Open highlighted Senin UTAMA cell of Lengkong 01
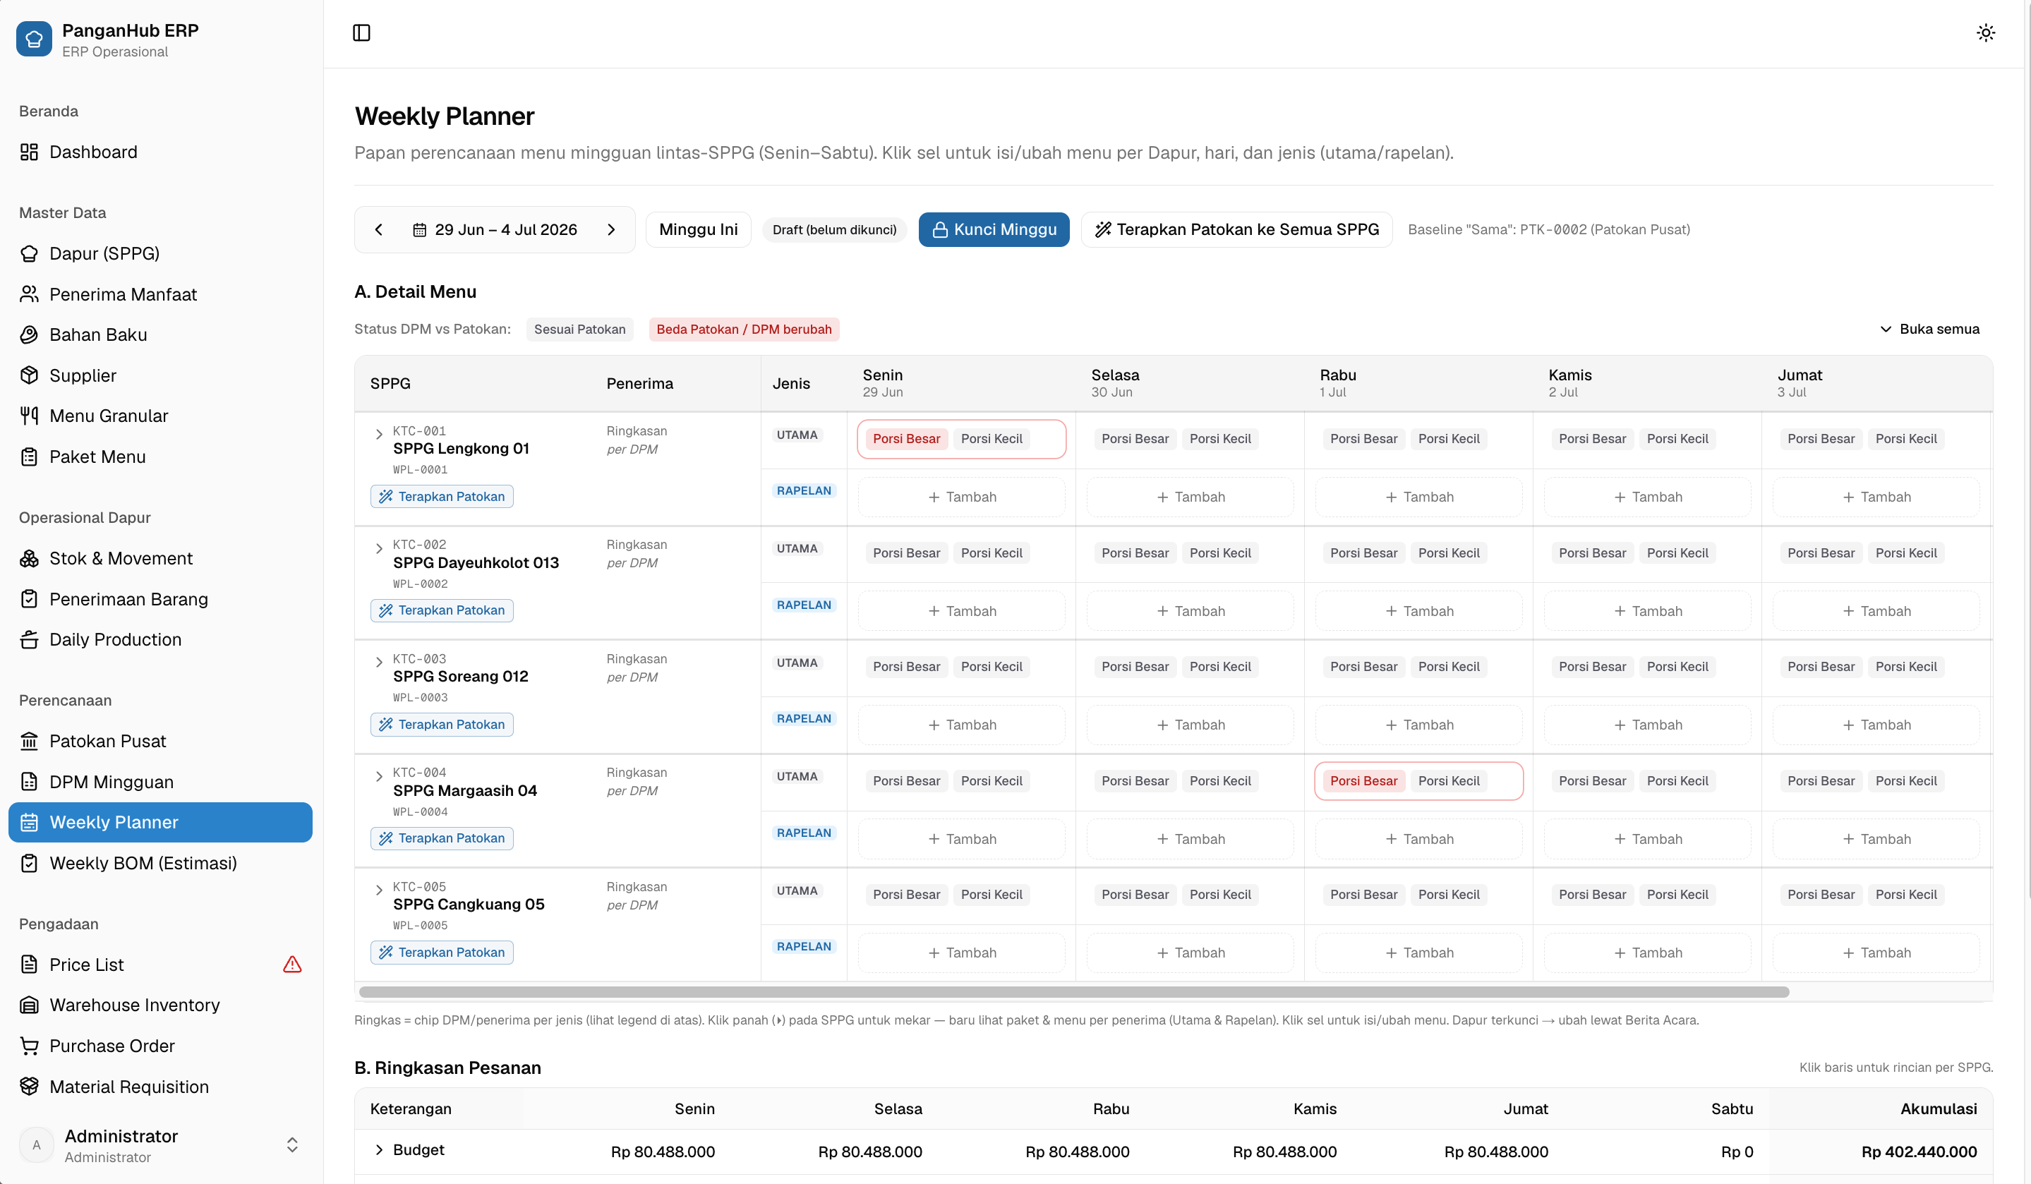This screenshot has height=1184, width=2031. pos(961,440)
